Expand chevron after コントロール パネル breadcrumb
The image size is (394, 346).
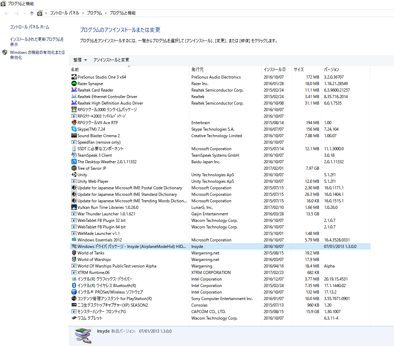point(83,13)
